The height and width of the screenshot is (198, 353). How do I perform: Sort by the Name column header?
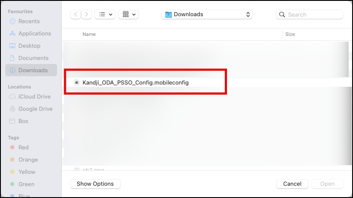click(x=89, y=34)
